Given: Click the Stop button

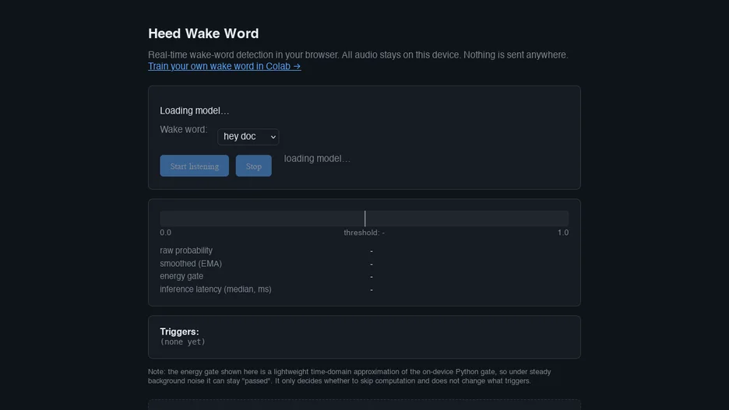Looking at the screenshot, I should pos(253,166).
